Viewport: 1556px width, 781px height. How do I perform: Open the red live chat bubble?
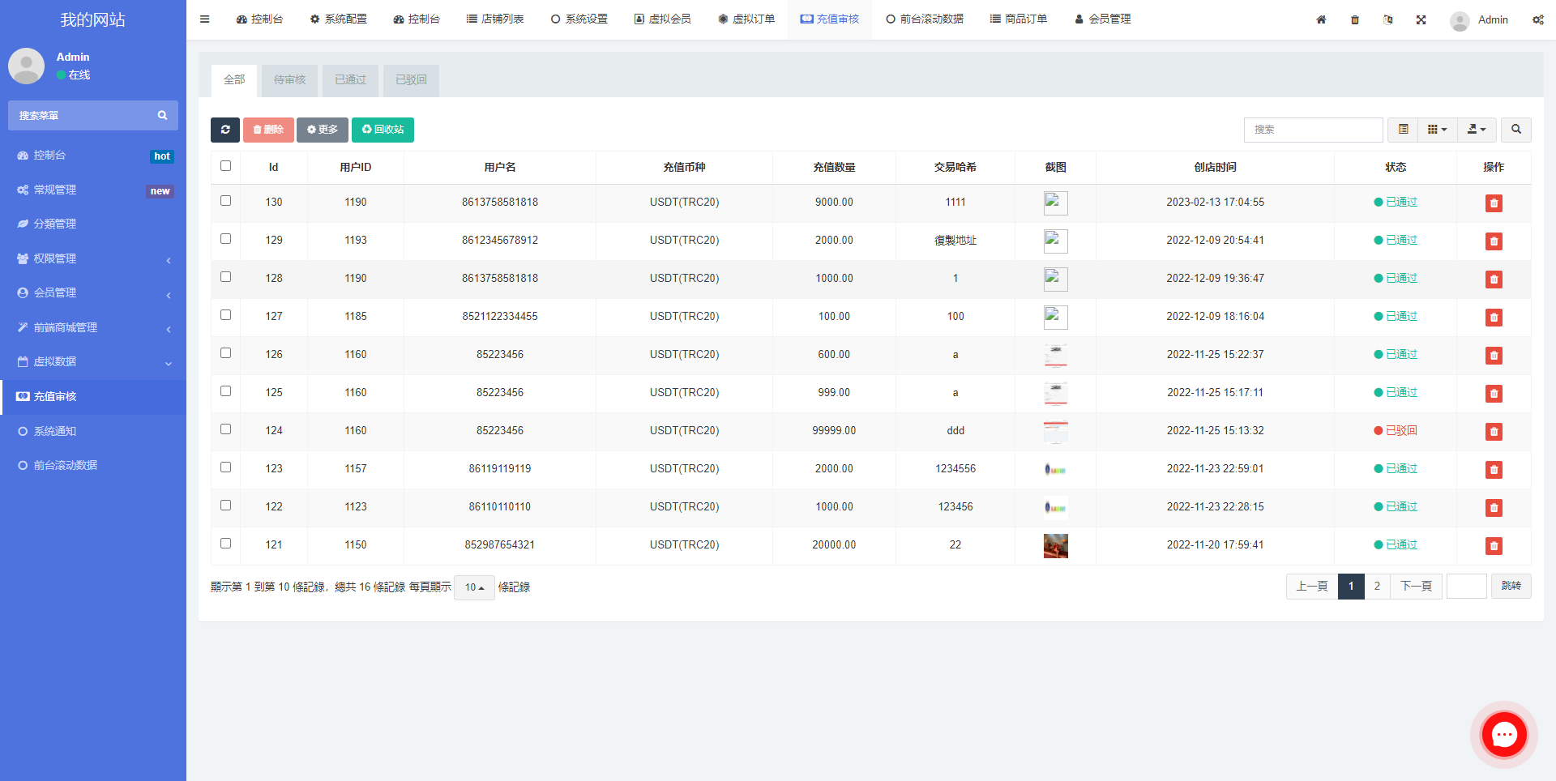1504,735
